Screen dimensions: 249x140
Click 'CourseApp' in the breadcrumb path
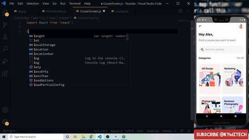click(x=22, y=18)
